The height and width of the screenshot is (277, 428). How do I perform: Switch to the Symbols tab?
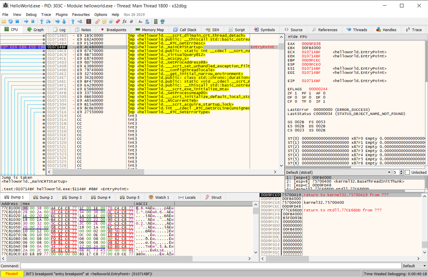(x=264, y=30)
